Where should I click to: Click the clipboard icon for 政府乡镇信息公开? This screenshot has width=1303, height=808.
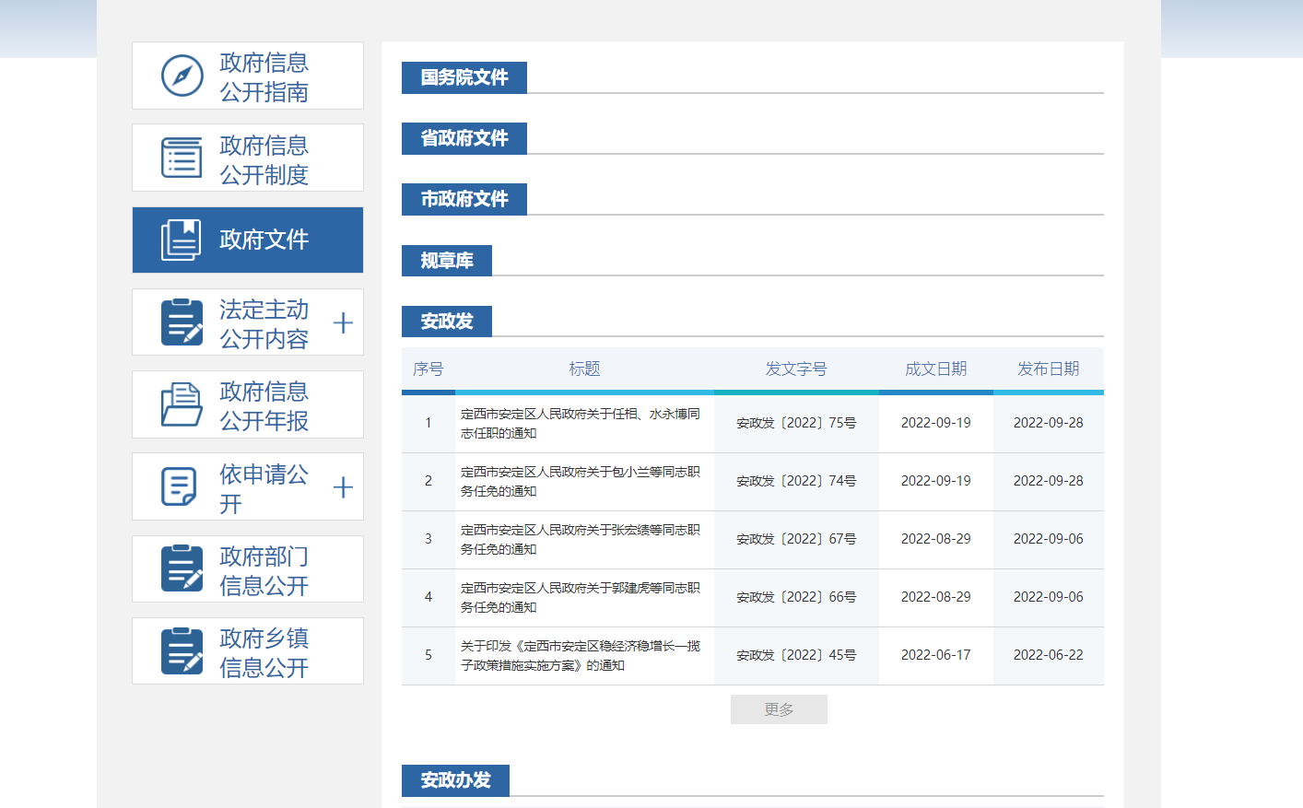point(182,650)
